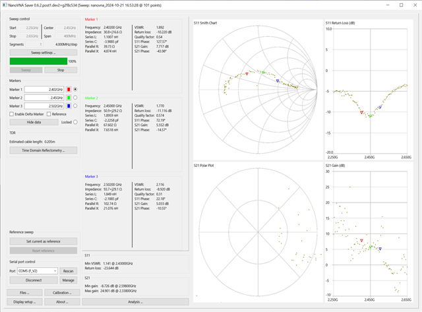Viewport: 422px width, 312px height.
Task: Select Marker 2 radio button
Action: 75,98
